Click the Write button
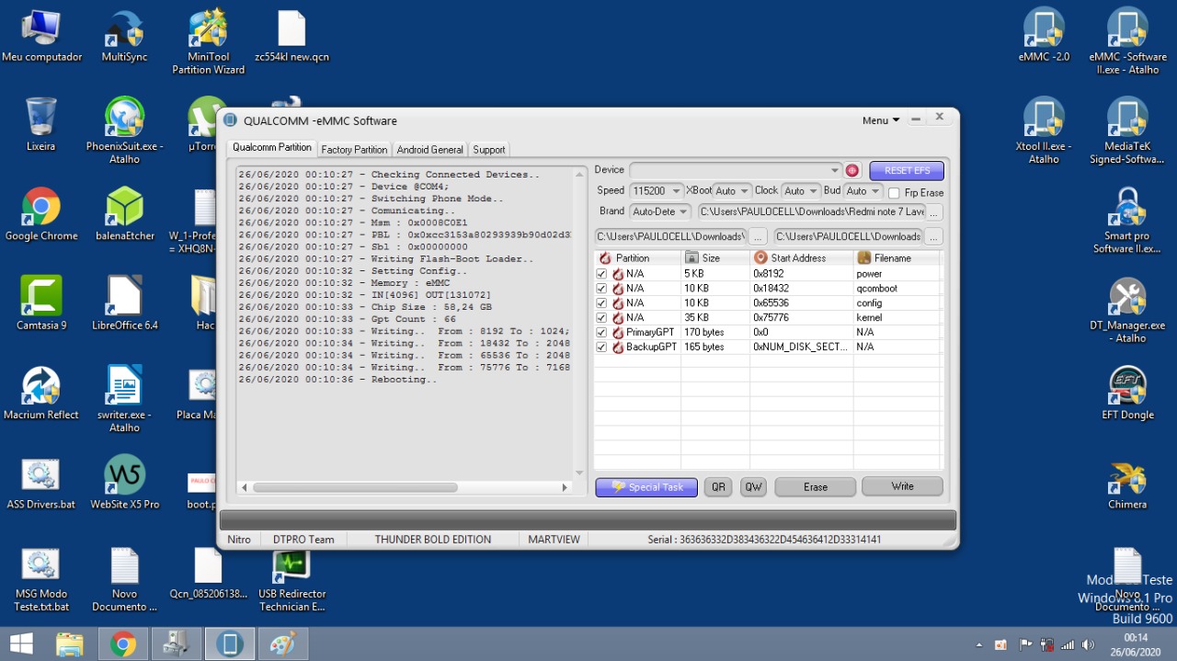 pos(902,486)
